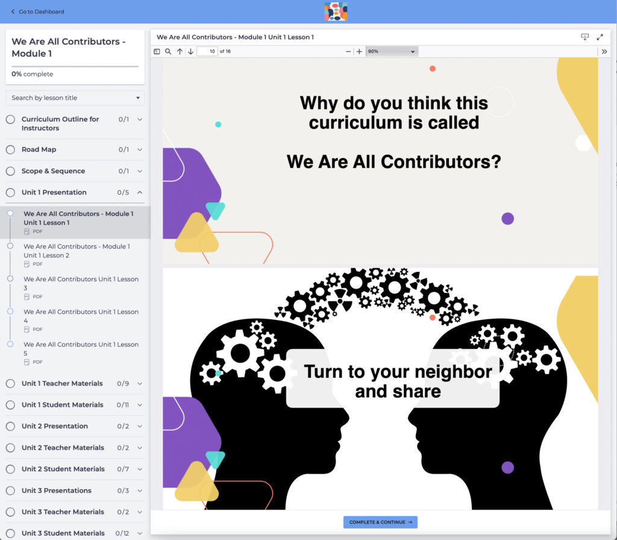Open the PDF find search icon
This screenshot has width=617, height=540.
click(168, 52)
